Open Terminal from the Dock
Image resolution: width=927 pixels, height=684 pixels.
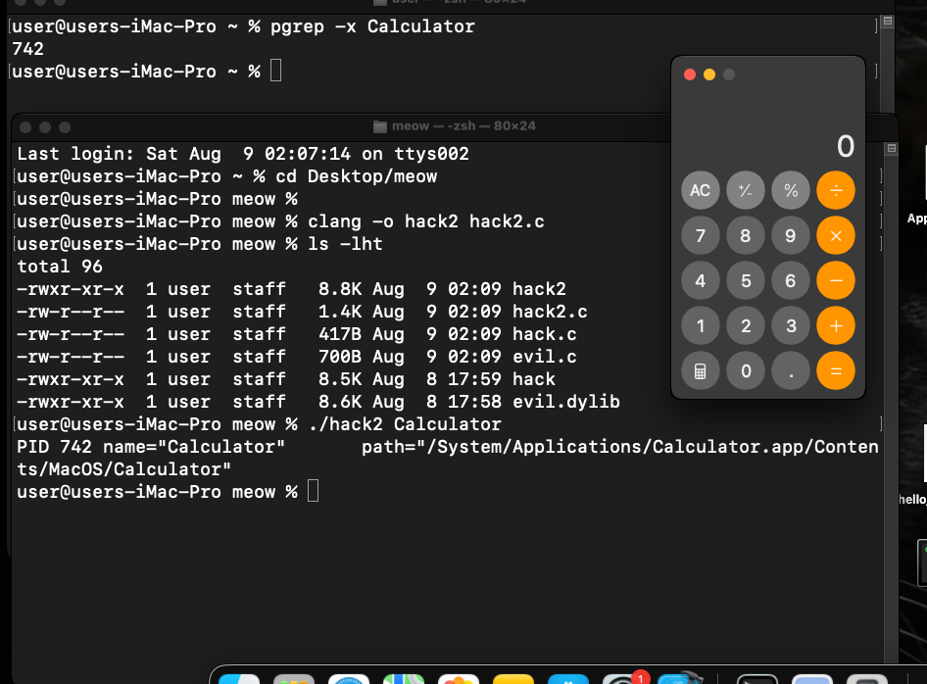click(x=757, y=679)
